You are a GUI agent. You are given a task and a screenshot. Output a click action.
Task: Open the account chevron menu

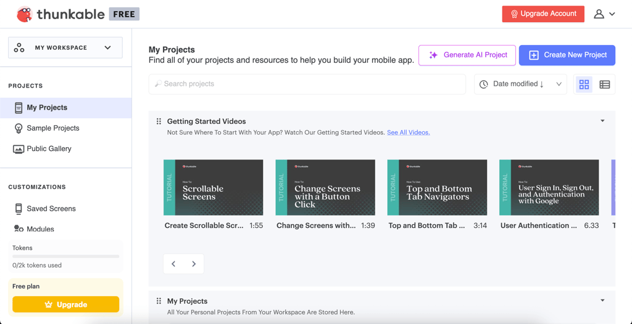coord(612,14)
